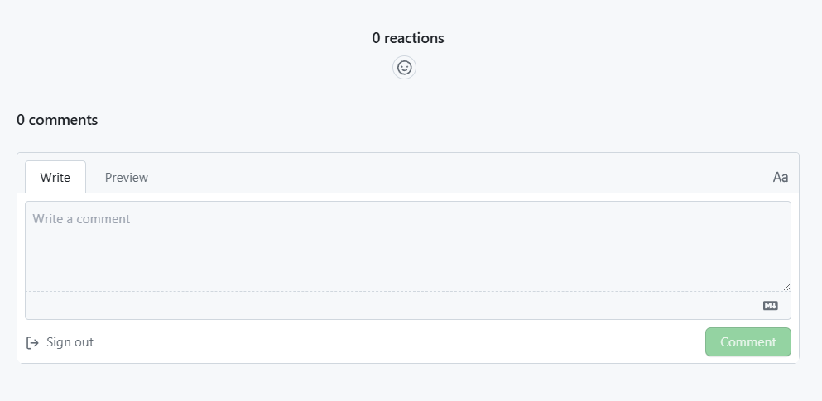Add a reaction using the smiley face
The height and width of the screenshot is (401, 822).
pyautogui.click(x=404, y=68)
